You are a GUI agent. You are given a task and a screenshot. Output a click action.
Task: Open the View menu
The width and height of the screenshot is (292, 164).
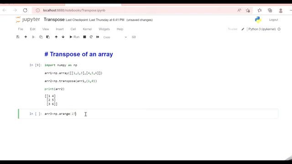(46, 29)
